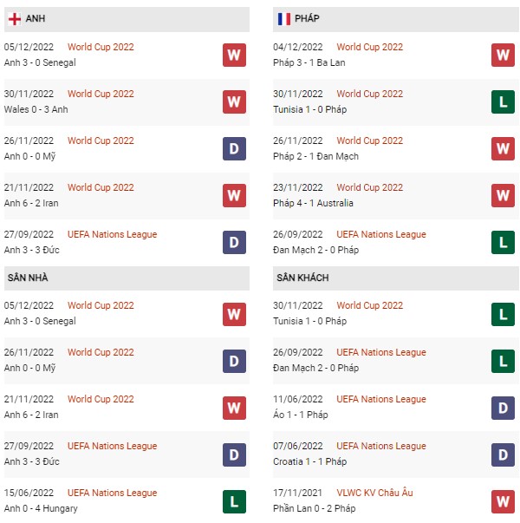Click L badge for Tunisia 1-0 Pháp top row
Screen dimensions: 520x523
[x=504, y=102]
